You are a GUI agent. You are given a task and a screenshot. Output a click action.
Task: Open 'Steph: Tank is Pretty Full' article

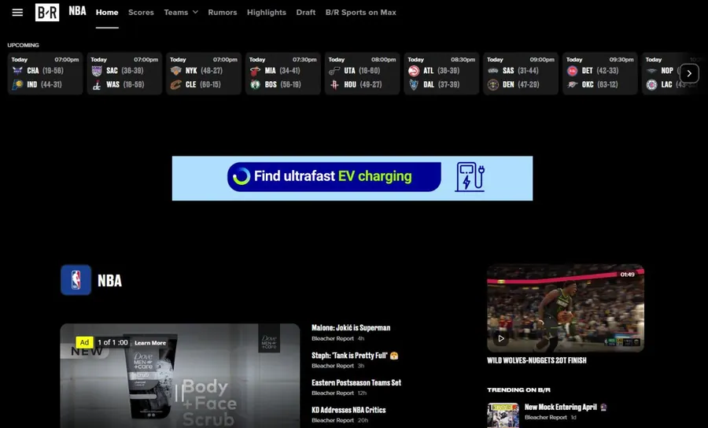[x=355, y=356]
